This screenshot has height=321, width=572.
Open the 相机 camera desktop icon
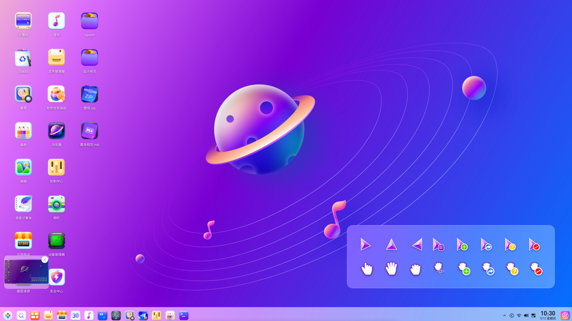pos(56,204)
